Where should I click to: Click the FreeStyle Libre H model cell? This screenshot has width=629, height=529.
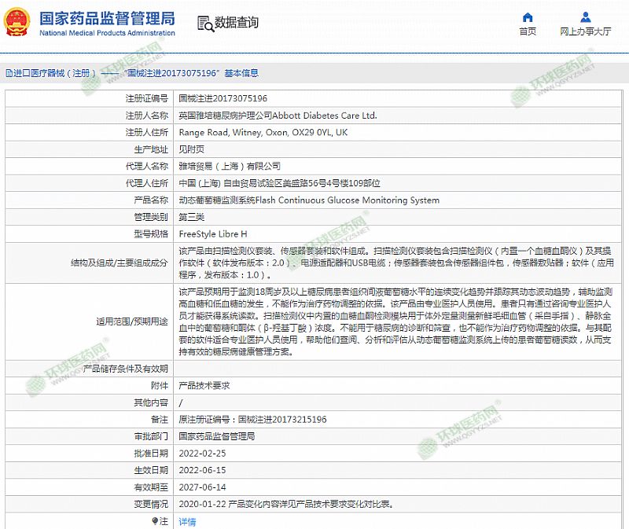[x=212, y=234]
